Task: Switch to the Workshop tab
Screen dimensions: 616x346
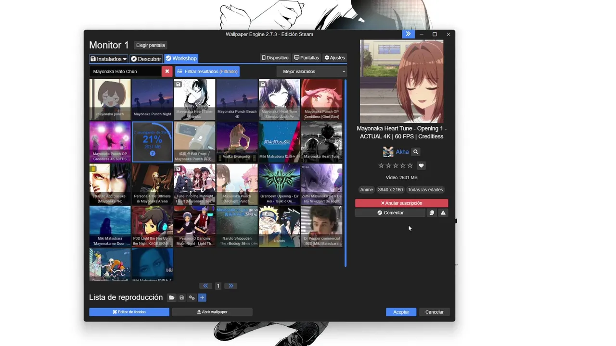Action: pos(181,59)
